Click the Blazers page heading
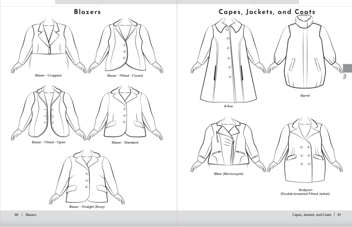The image size is (352, 227). pyautogui.click(x=87, y=11)
